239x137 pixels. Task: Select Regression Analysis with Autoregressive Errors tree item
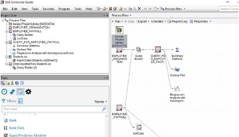[45, 53]
